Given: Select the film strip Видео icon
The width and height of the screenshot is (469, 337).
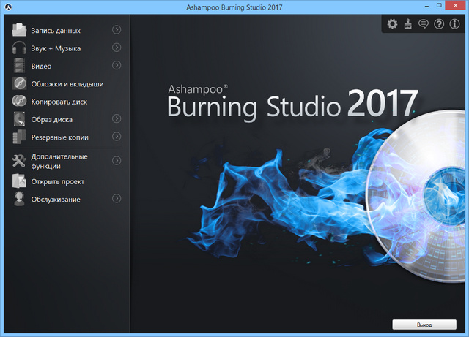Looking at the screenshot, I should (19, 67).
